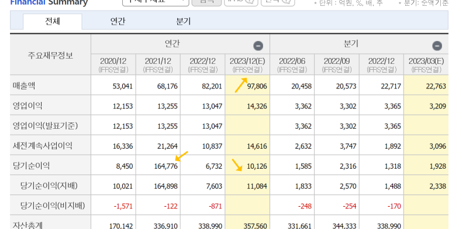Select the 당기순이익 value 164,776

coord(165,166)
